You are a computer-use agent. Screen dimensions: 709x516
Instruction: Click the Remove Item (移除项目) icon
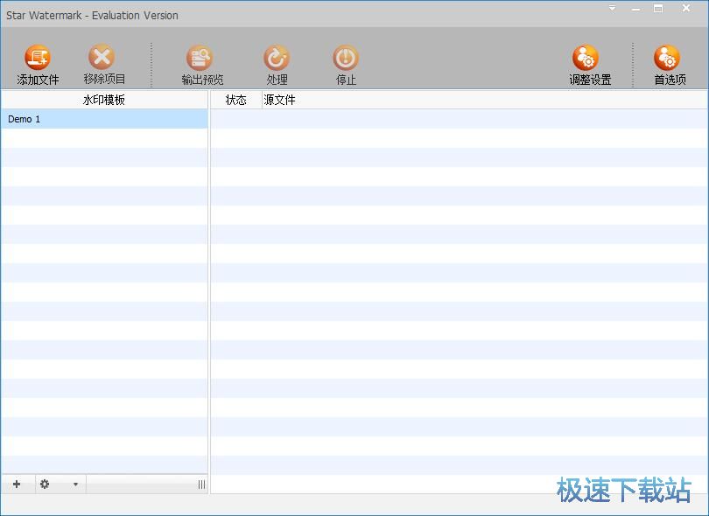[102, 59]
